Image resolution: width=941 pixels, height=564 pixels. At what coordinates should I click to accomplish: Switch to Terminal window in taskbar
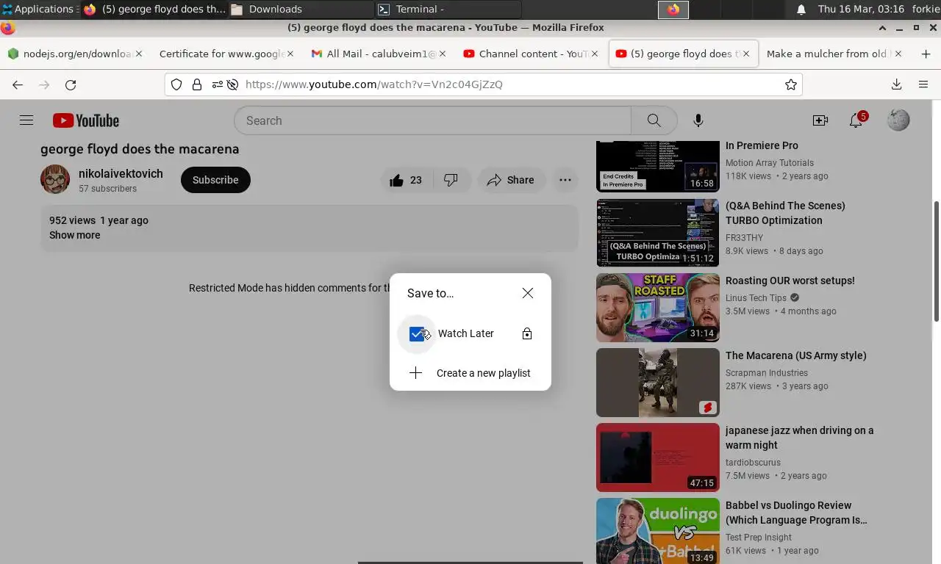[447, 10]
